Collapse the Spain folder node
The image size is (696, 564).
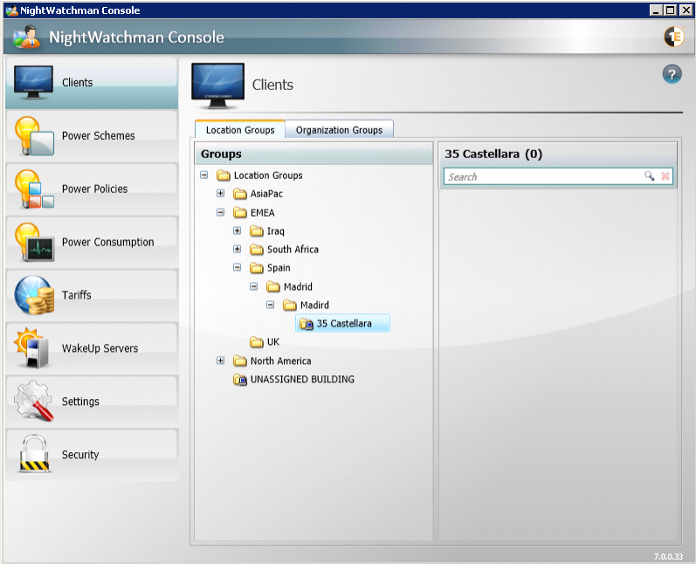tap(238, 268)
